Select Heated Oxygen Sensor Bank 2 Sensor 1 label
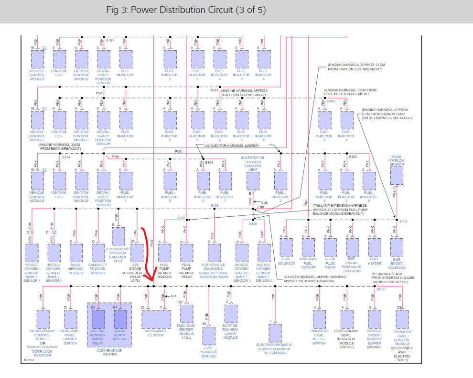The height and width of the screenshot is (378, 473). (x=54, y=273)
